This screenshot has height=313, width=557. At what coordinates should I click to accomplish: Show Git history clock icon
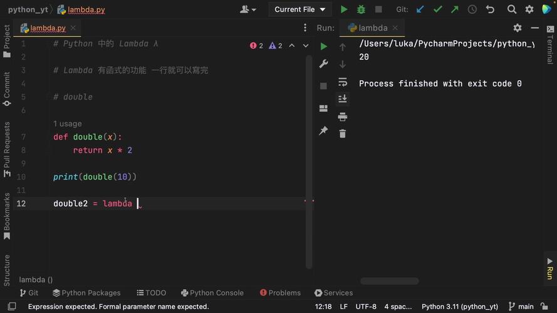point(472,9)
